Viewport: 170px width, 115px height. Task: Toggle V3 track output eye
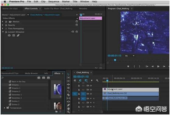91,86
